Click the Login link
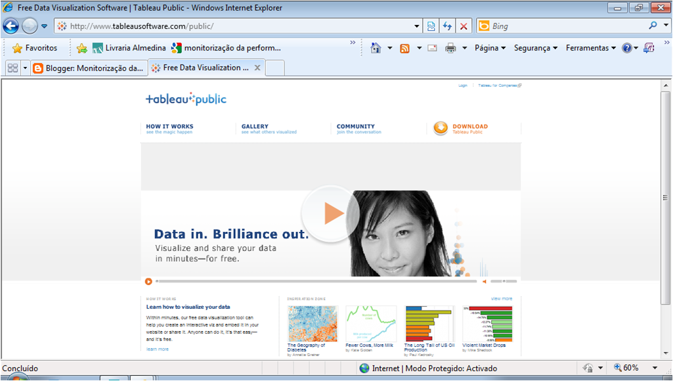673x381 pixels. (463, 85)
